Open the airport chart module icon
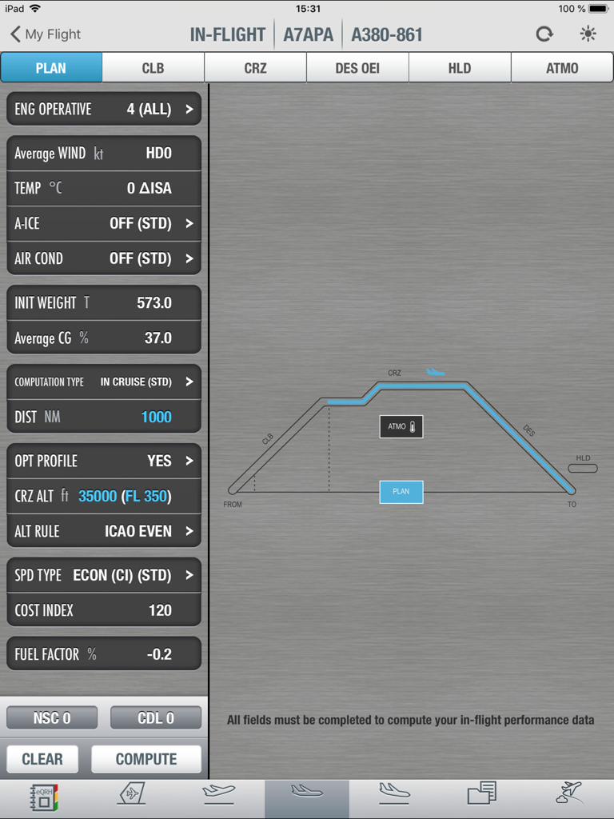 pos(131,793)
